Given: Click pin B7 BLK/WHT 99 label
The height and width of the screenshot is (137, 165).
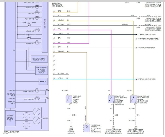Looking at the screenshot, I should click(60, 74).
